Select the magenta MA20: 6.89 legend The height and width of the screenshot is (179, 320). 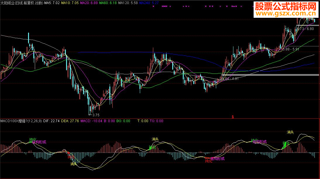(89, 3)
